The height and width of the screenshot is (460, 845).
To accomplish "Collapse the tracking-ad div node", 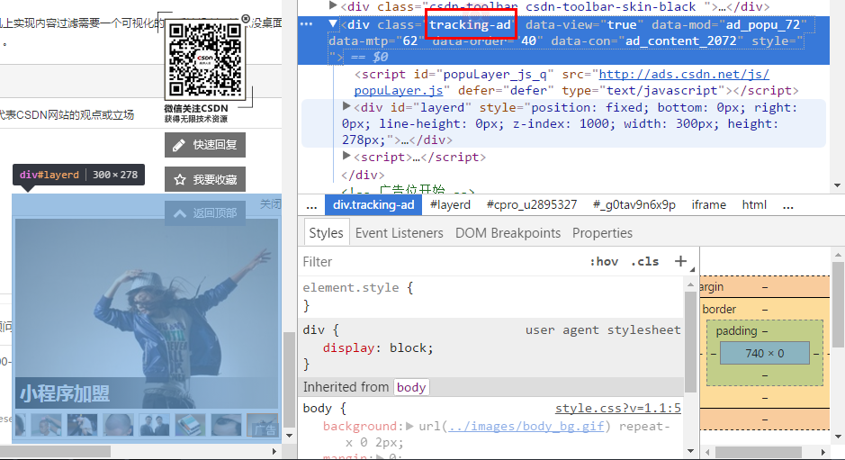I will (x=333, y=23).
